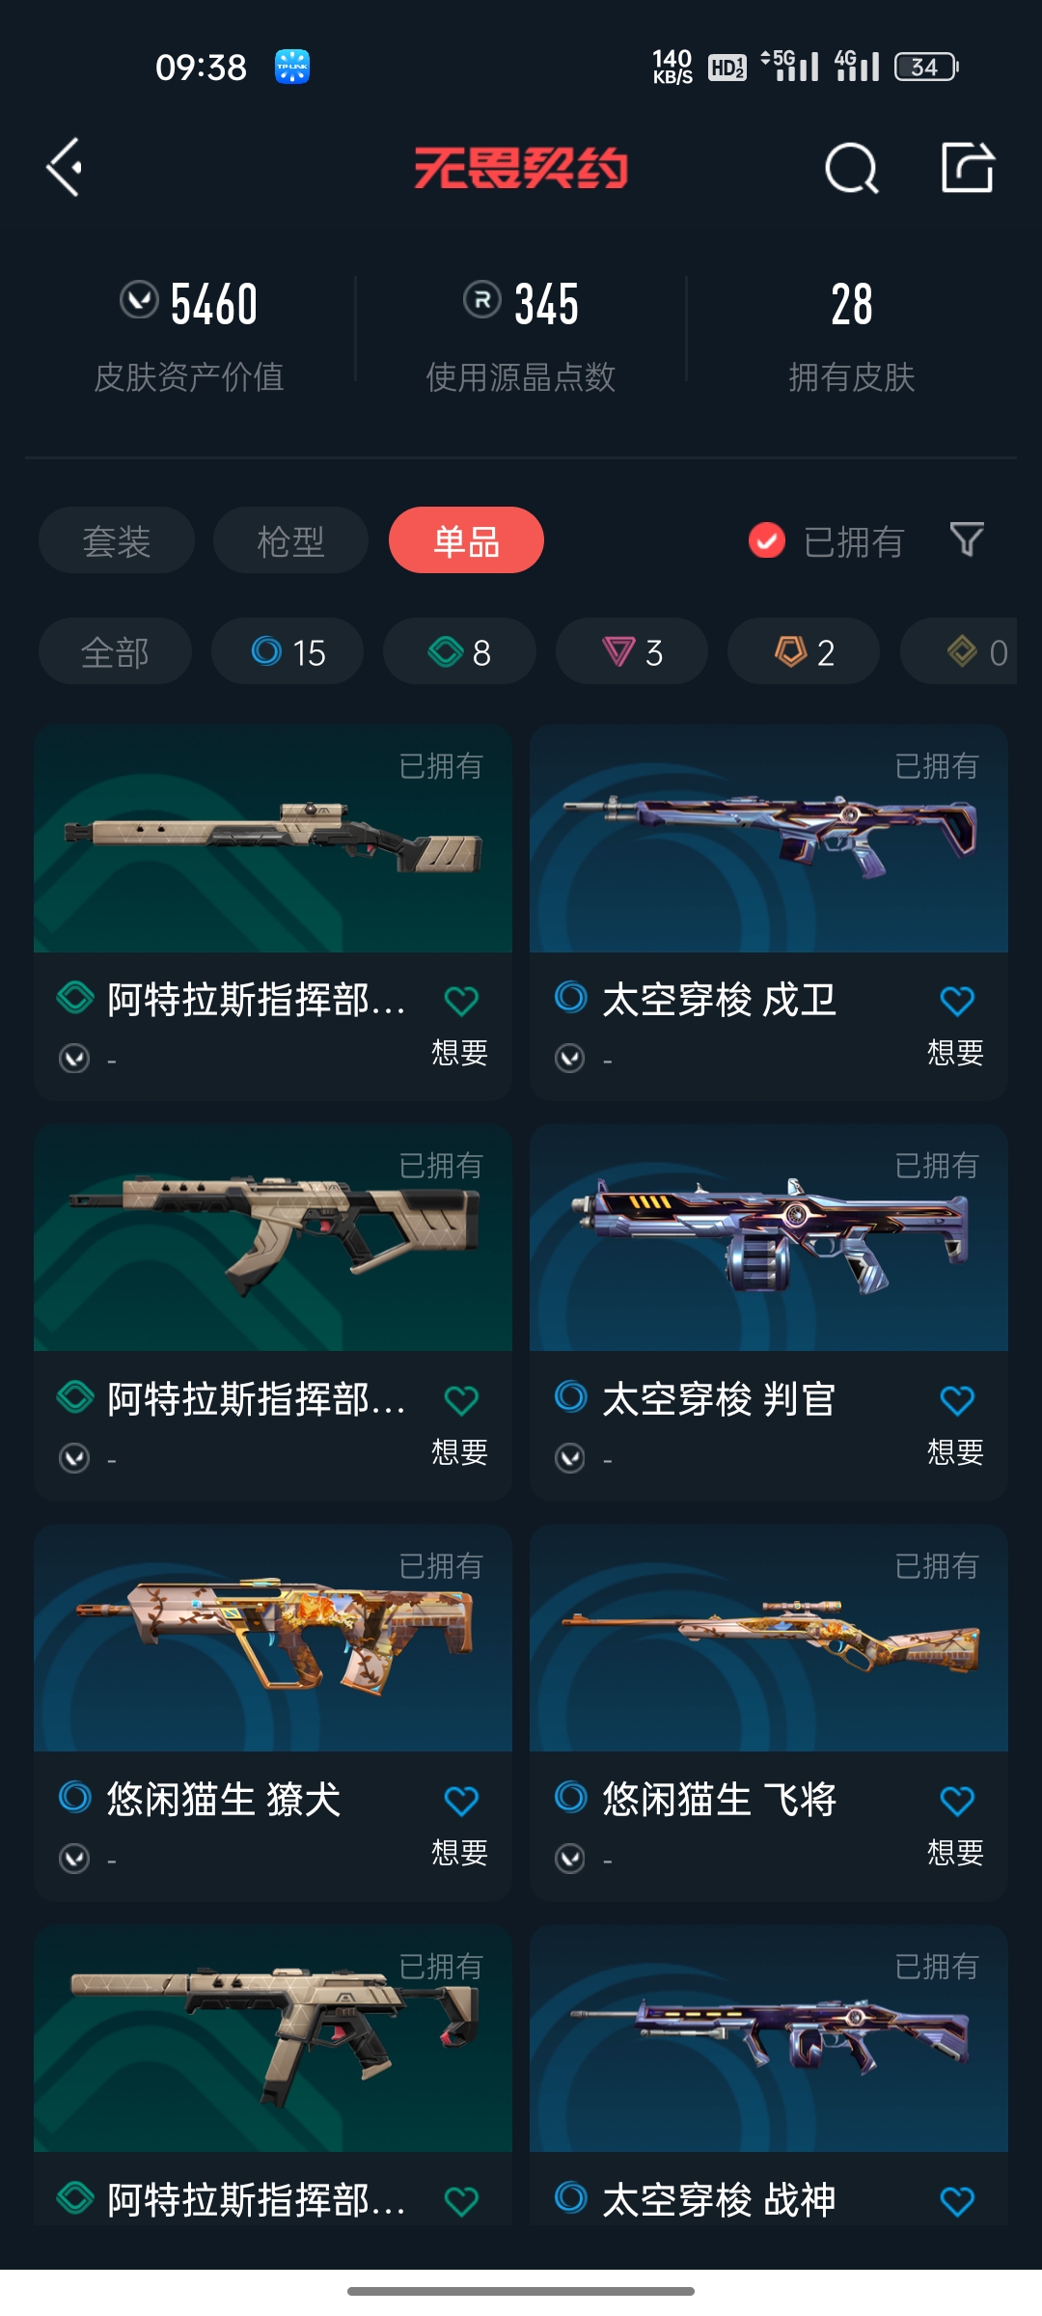This screenshot has height=2316, width=1042.
Task: Open the 太空穿梭 战神 skin image
Action: click(x=769, y=2038)
